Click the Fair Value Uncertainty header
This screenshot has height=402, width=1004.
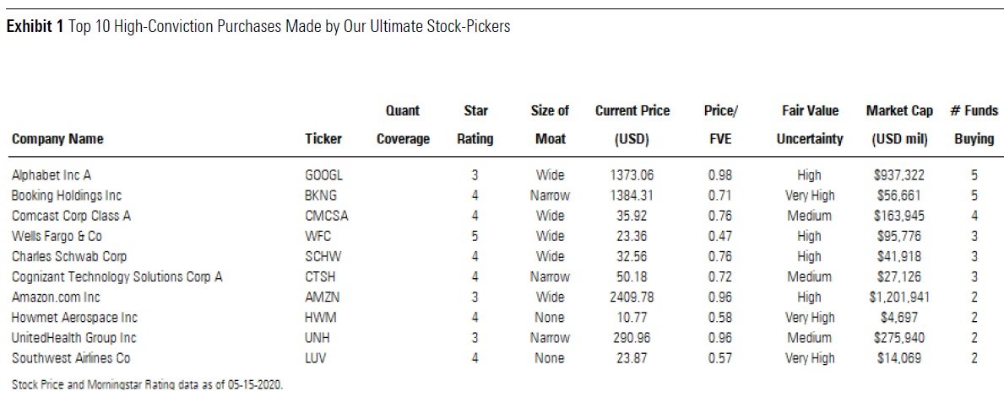810,125
